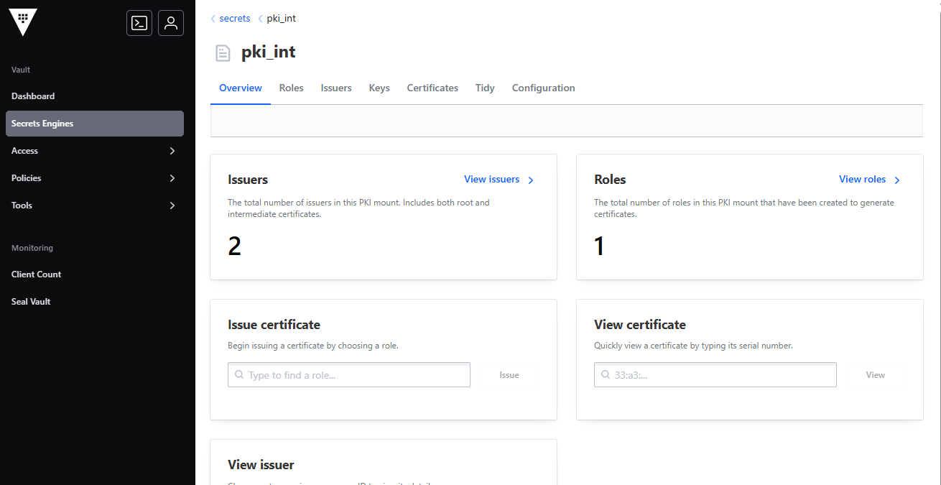Viewport: 941px width, 485px height.
Task: Click 'Quickly view a certificate' description text
Action: tap(693, 346)
